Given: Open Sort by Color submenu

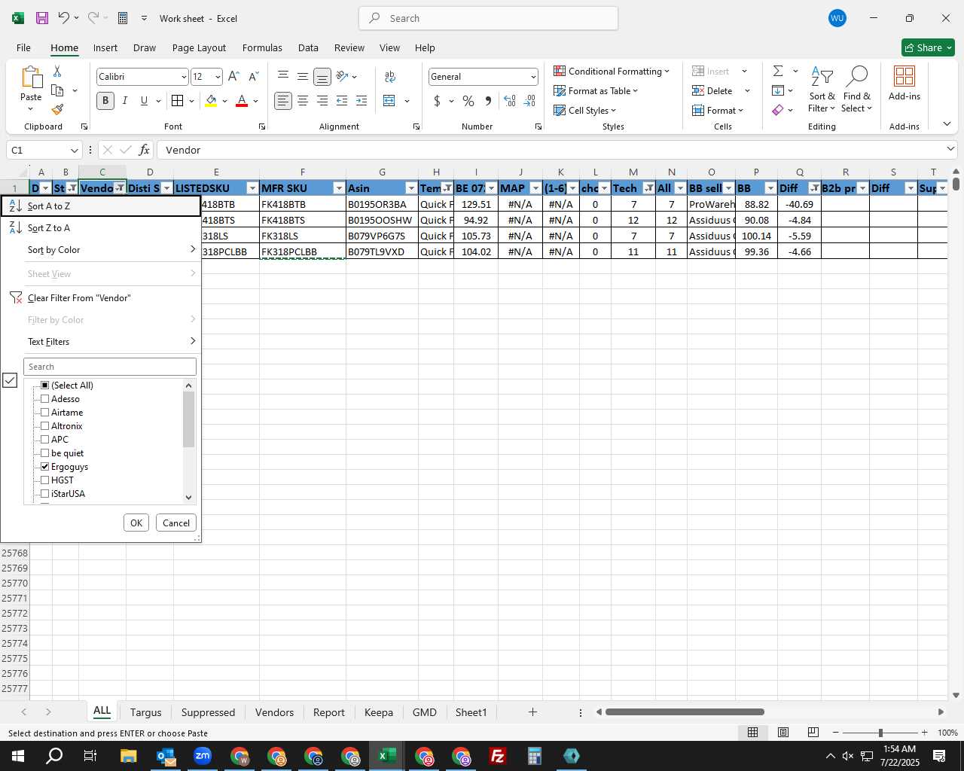Looking at the screenshot, I should 101,249.
